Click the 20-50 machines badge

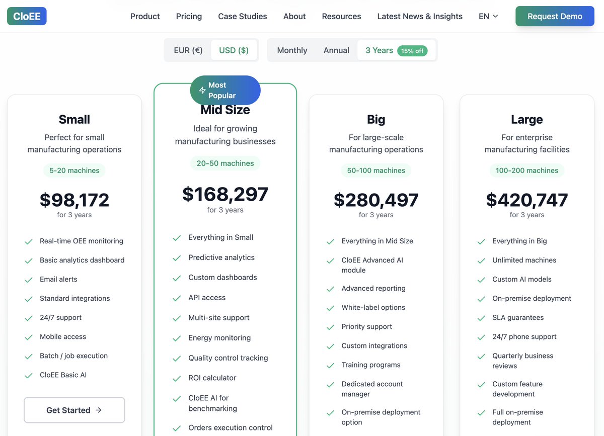(225, 163)
